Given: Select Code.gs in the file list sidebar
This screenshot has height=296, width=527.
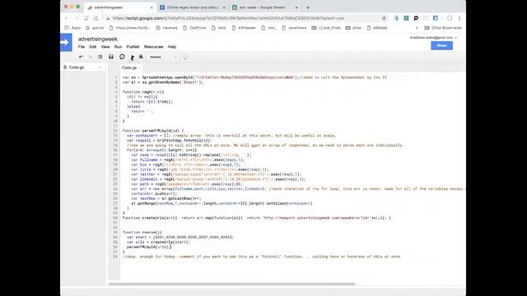Looking at the screenshot, I should click(77, 67).
